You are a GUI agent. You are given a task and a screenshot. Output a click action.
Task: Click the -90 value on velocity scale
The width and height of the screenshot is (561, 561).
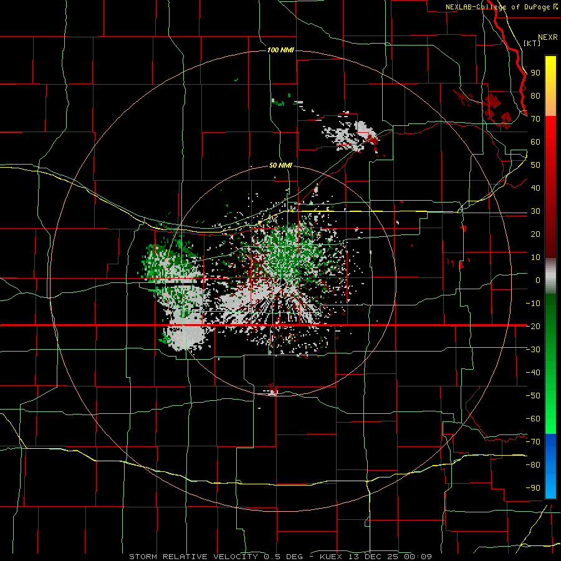coord(533,488)
